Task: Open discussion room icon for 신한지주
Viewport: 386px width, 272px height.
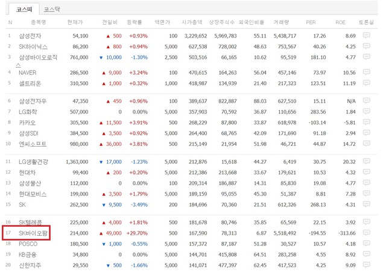Action: (366, 265)
